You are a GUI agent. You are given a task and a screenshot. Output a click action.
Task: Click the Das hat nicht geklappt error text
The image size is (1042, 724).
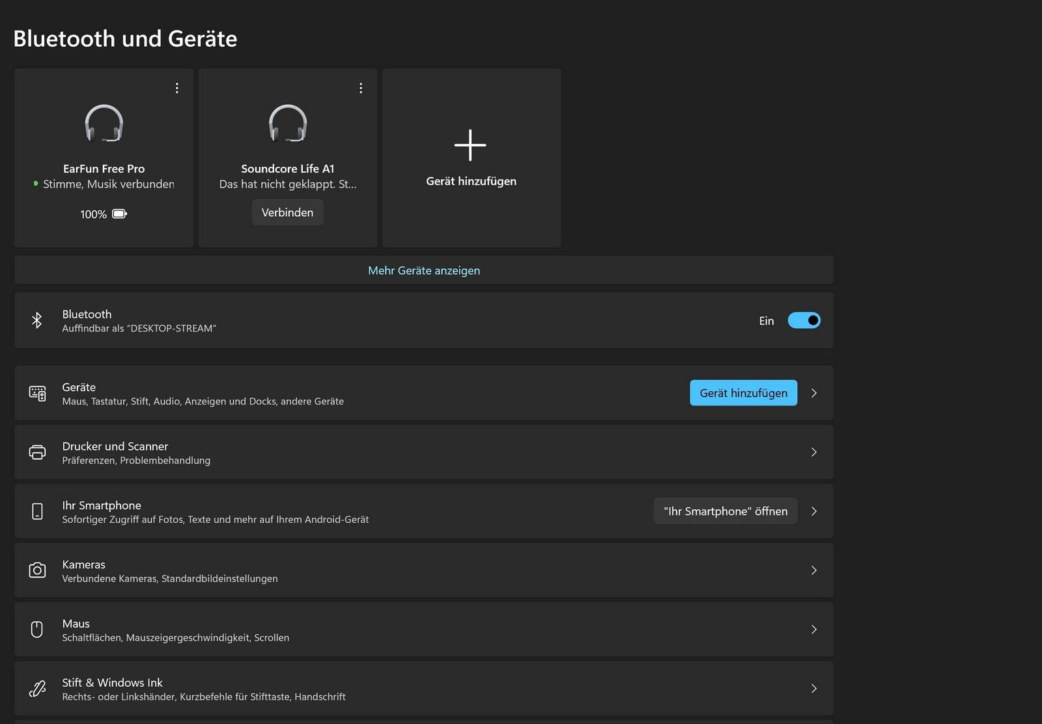coord(288,184)
